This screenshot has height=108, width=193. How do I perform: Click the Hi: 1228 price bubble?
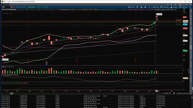[159, 14]
